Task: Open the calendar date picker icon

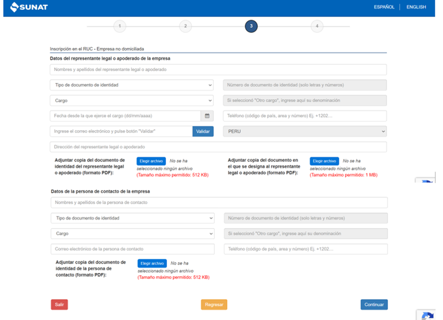Action: (207, 116)
